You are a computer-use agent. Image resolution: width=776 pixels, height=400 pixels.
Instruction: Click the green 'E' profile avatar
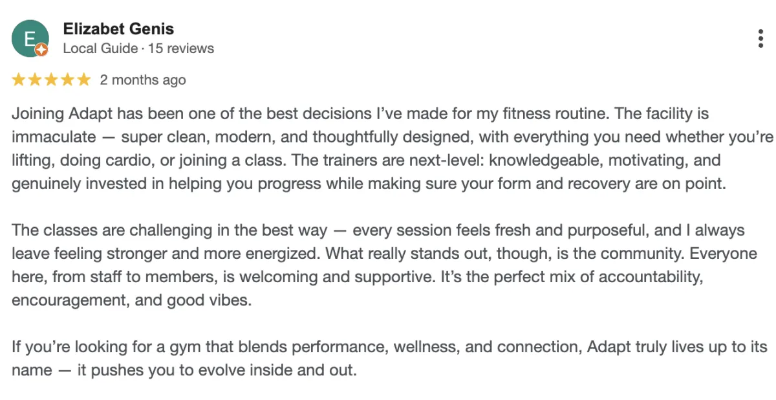point(28,38)
